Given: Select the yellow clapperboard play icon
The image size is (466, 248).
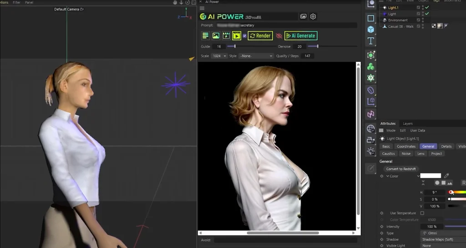Looking at the screenshot, I should pos(237,35).
